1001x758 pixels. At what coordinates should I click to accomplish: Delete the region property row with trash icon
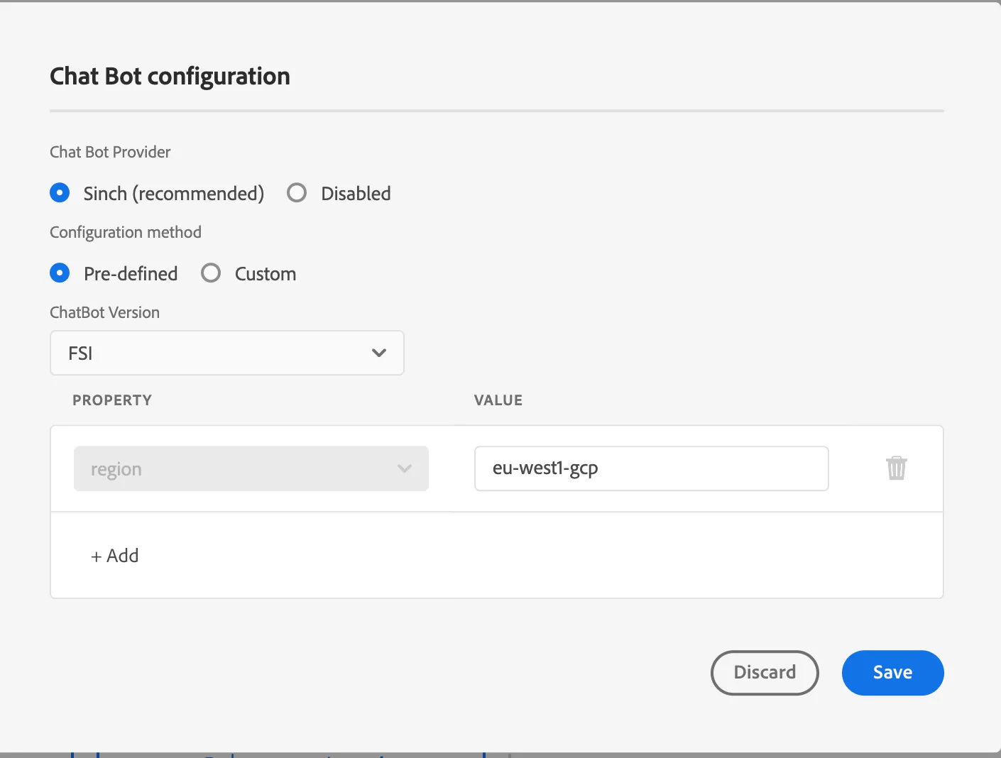pos(897,468)
